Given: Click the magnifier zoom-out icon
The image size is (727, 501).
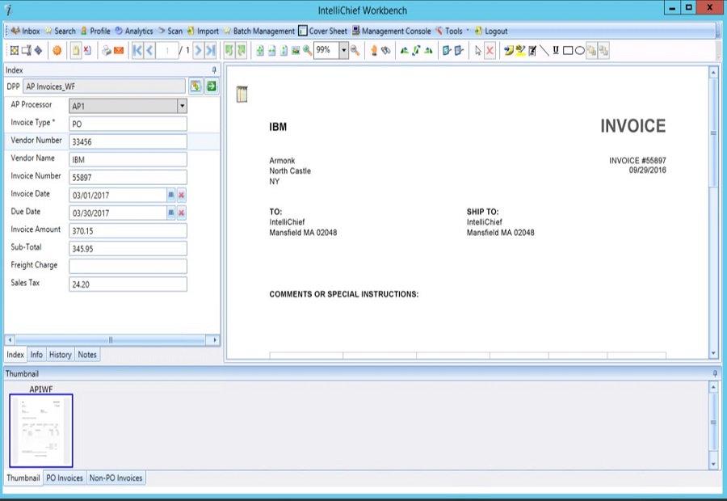Looking at the screenshot, I should [x=355, y=51].
